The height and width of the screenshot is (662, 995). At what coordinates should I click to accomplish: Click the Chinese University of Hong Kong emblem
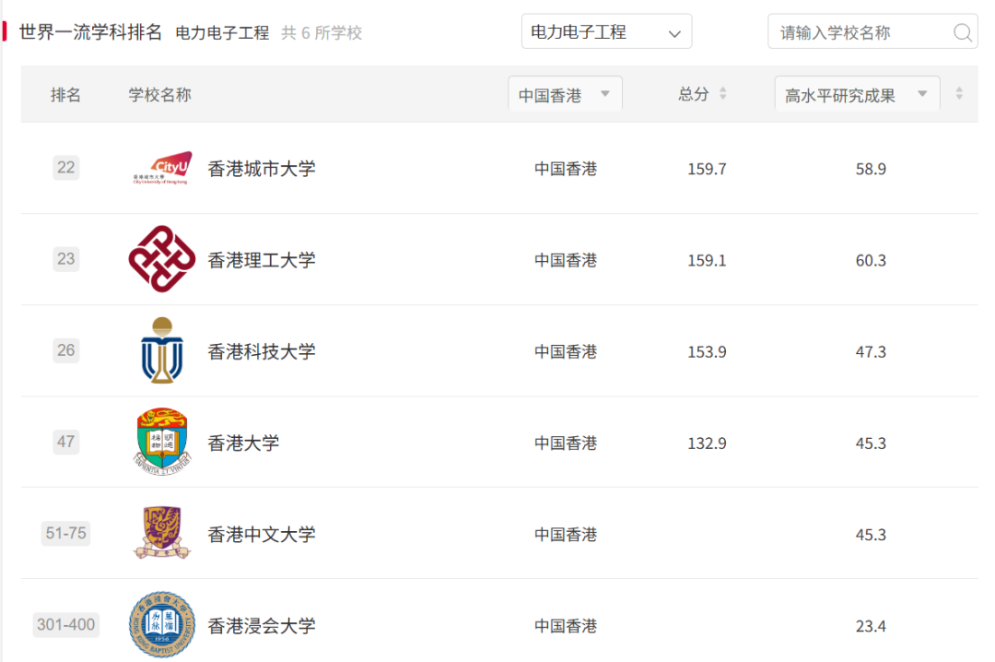coord(161,533)
